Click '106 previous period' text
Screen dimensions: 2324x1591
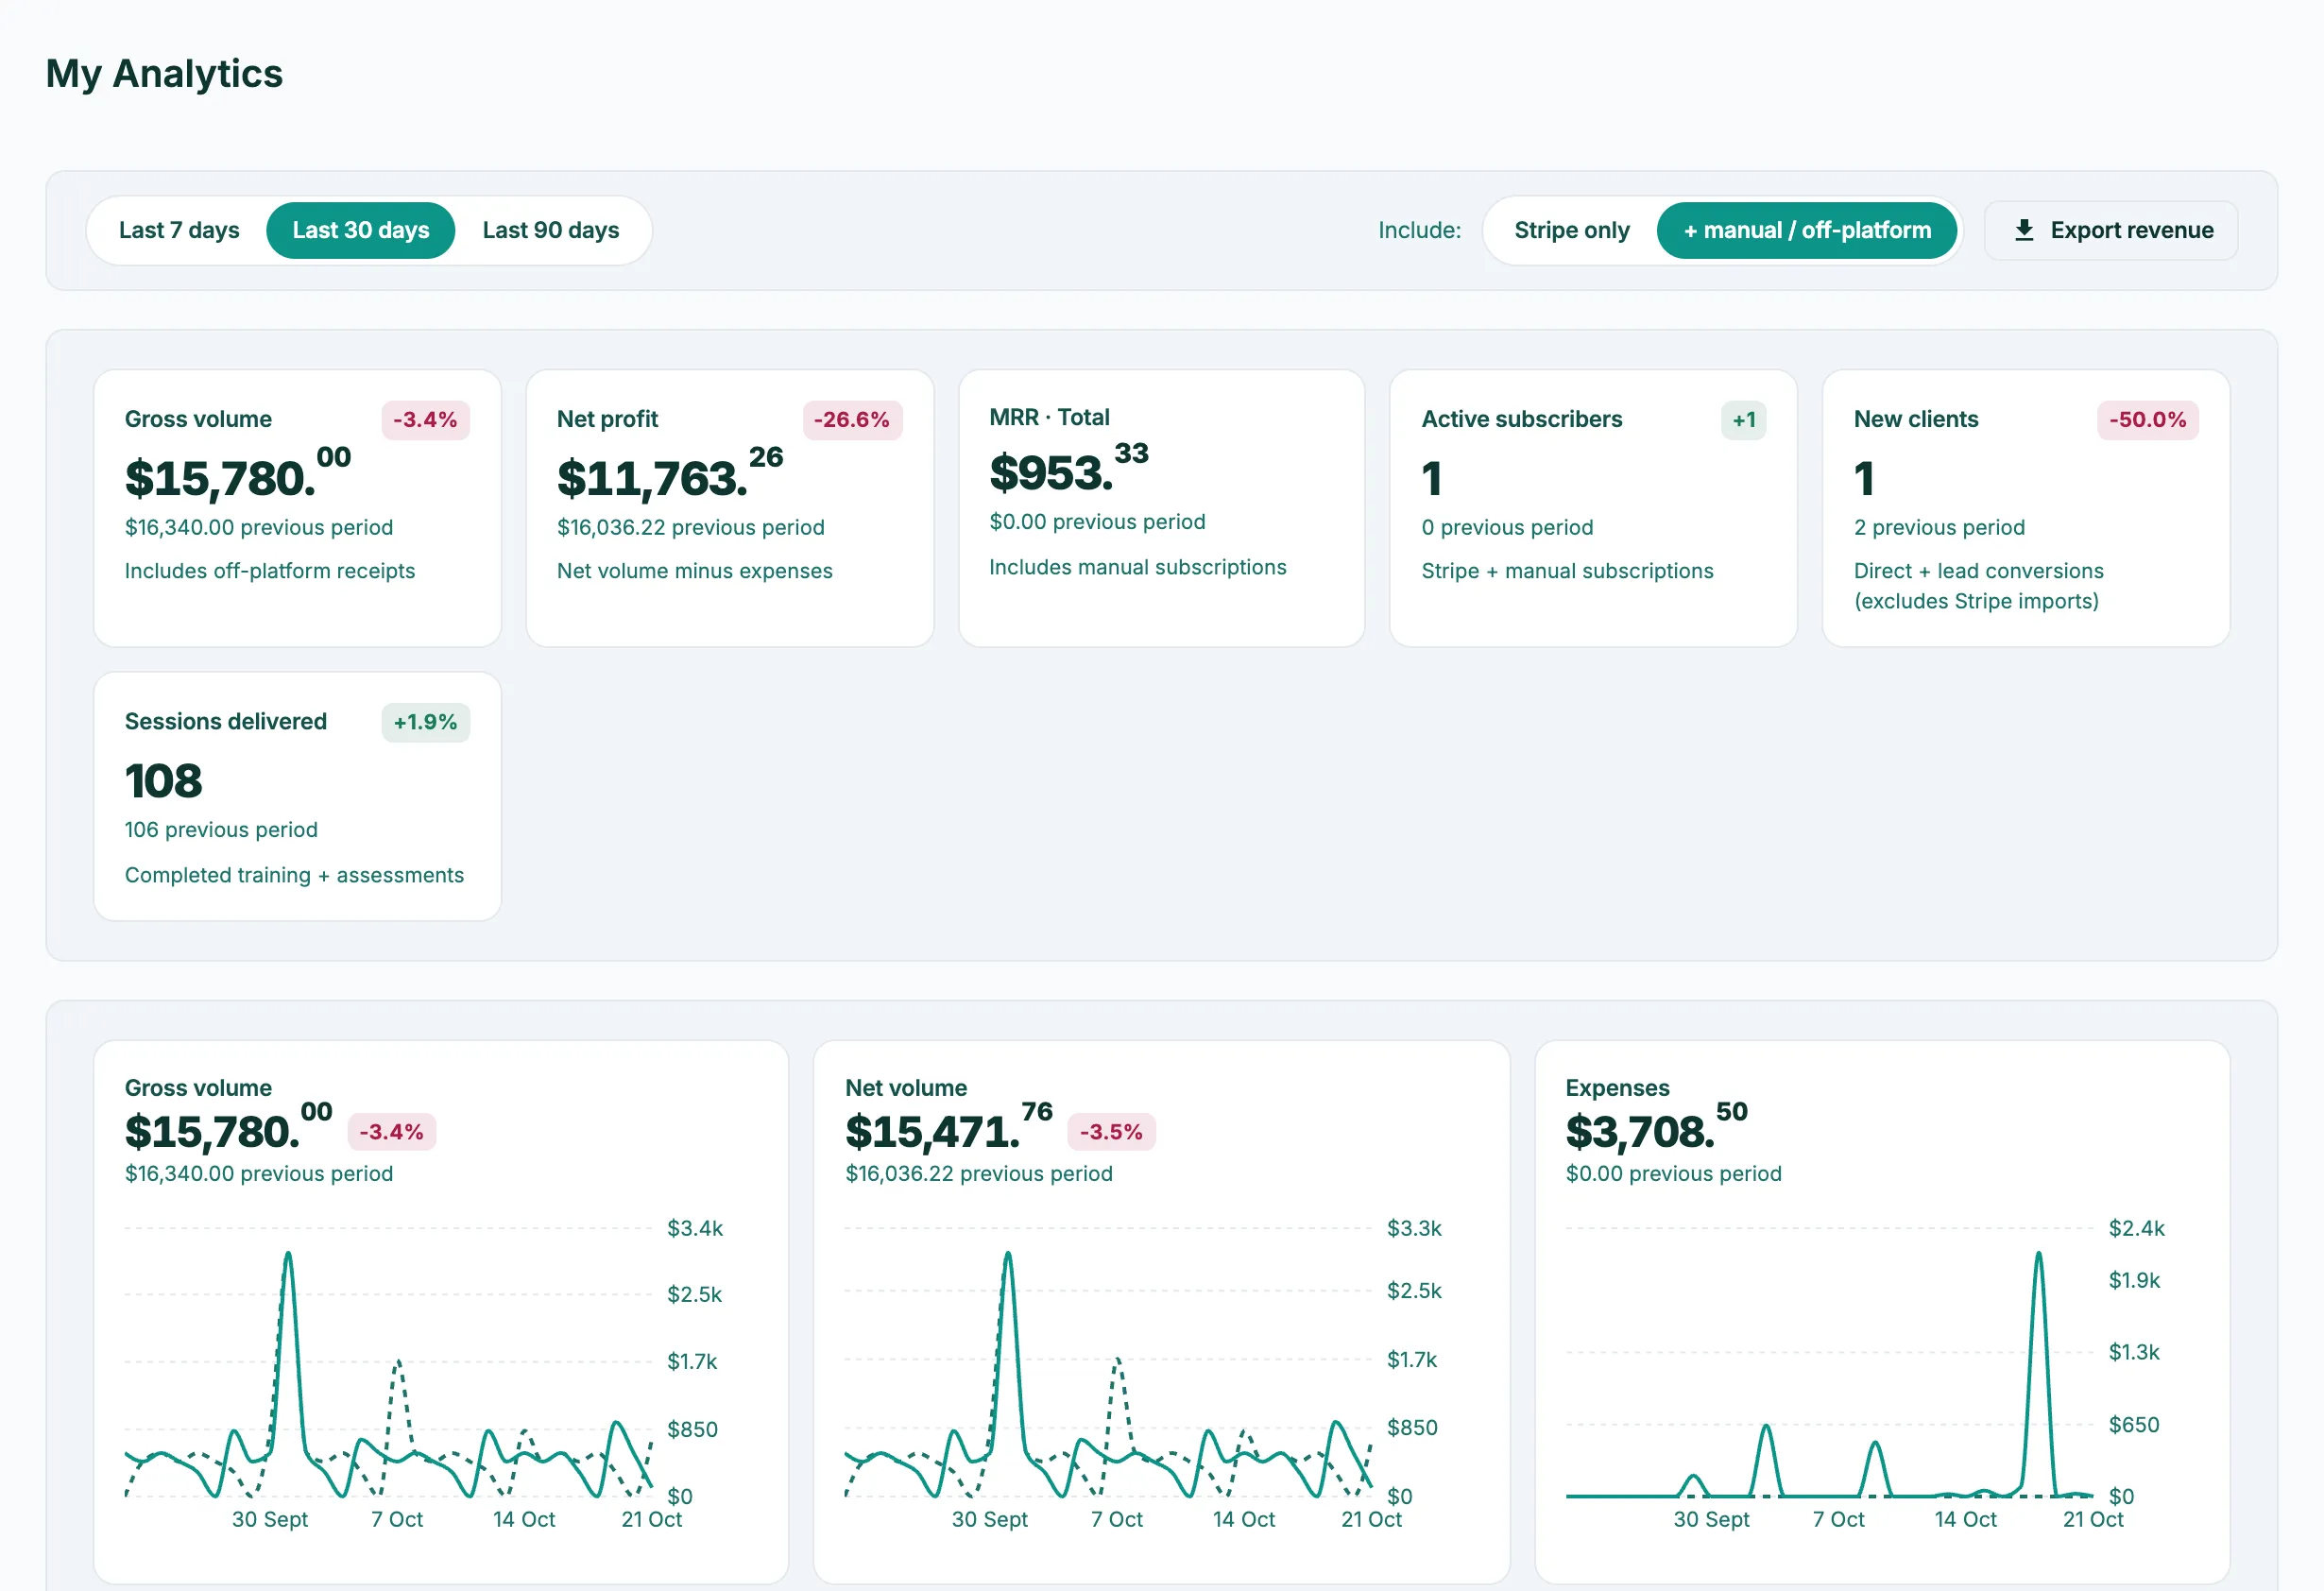[221, 830]
